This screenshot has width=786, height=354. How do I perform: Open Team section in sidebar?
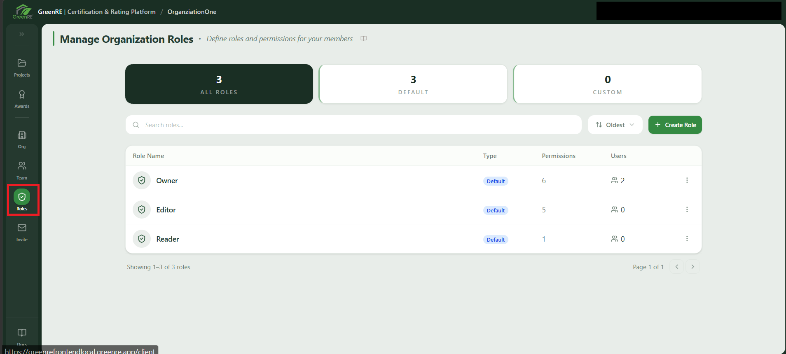pyautogui.click(x=22, y=171)
